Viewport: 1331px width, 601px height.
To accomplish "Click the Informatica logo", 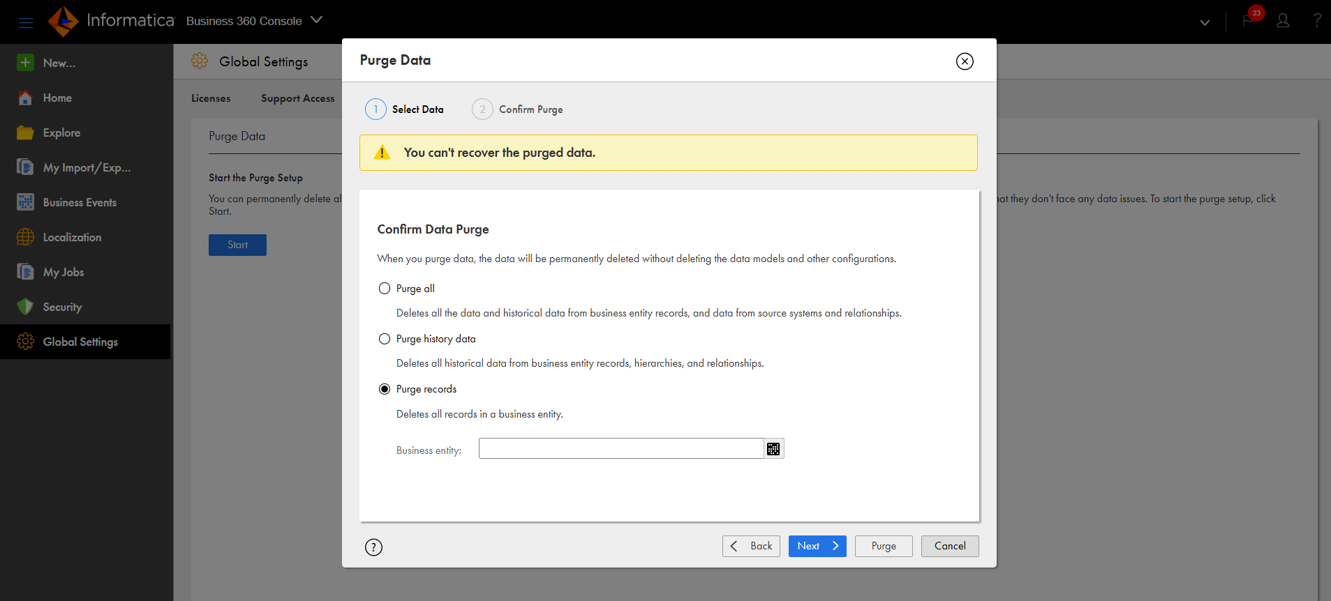I will coord(111,21).
